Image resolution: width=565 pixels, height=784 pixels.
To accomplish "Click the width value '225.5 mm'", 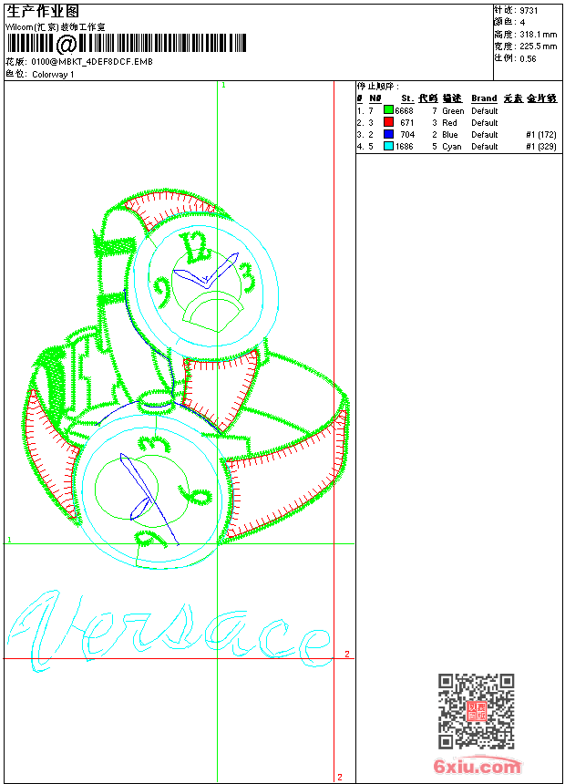I will click(x=538, y=46).
